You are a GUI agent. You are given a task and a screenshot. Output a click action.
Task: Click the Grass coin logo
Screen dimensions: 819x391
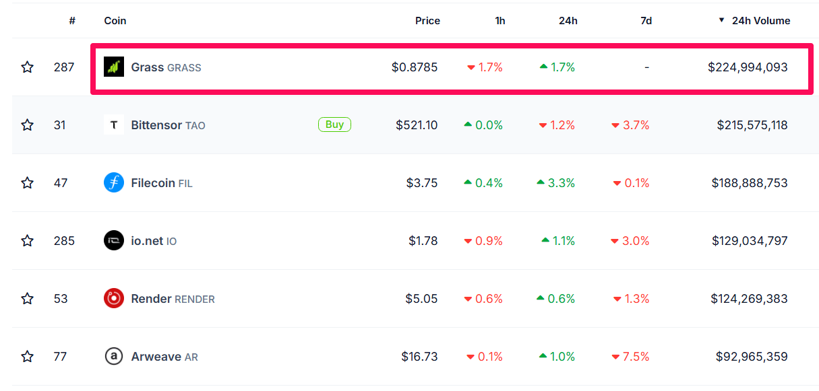(x=113, y=67)
